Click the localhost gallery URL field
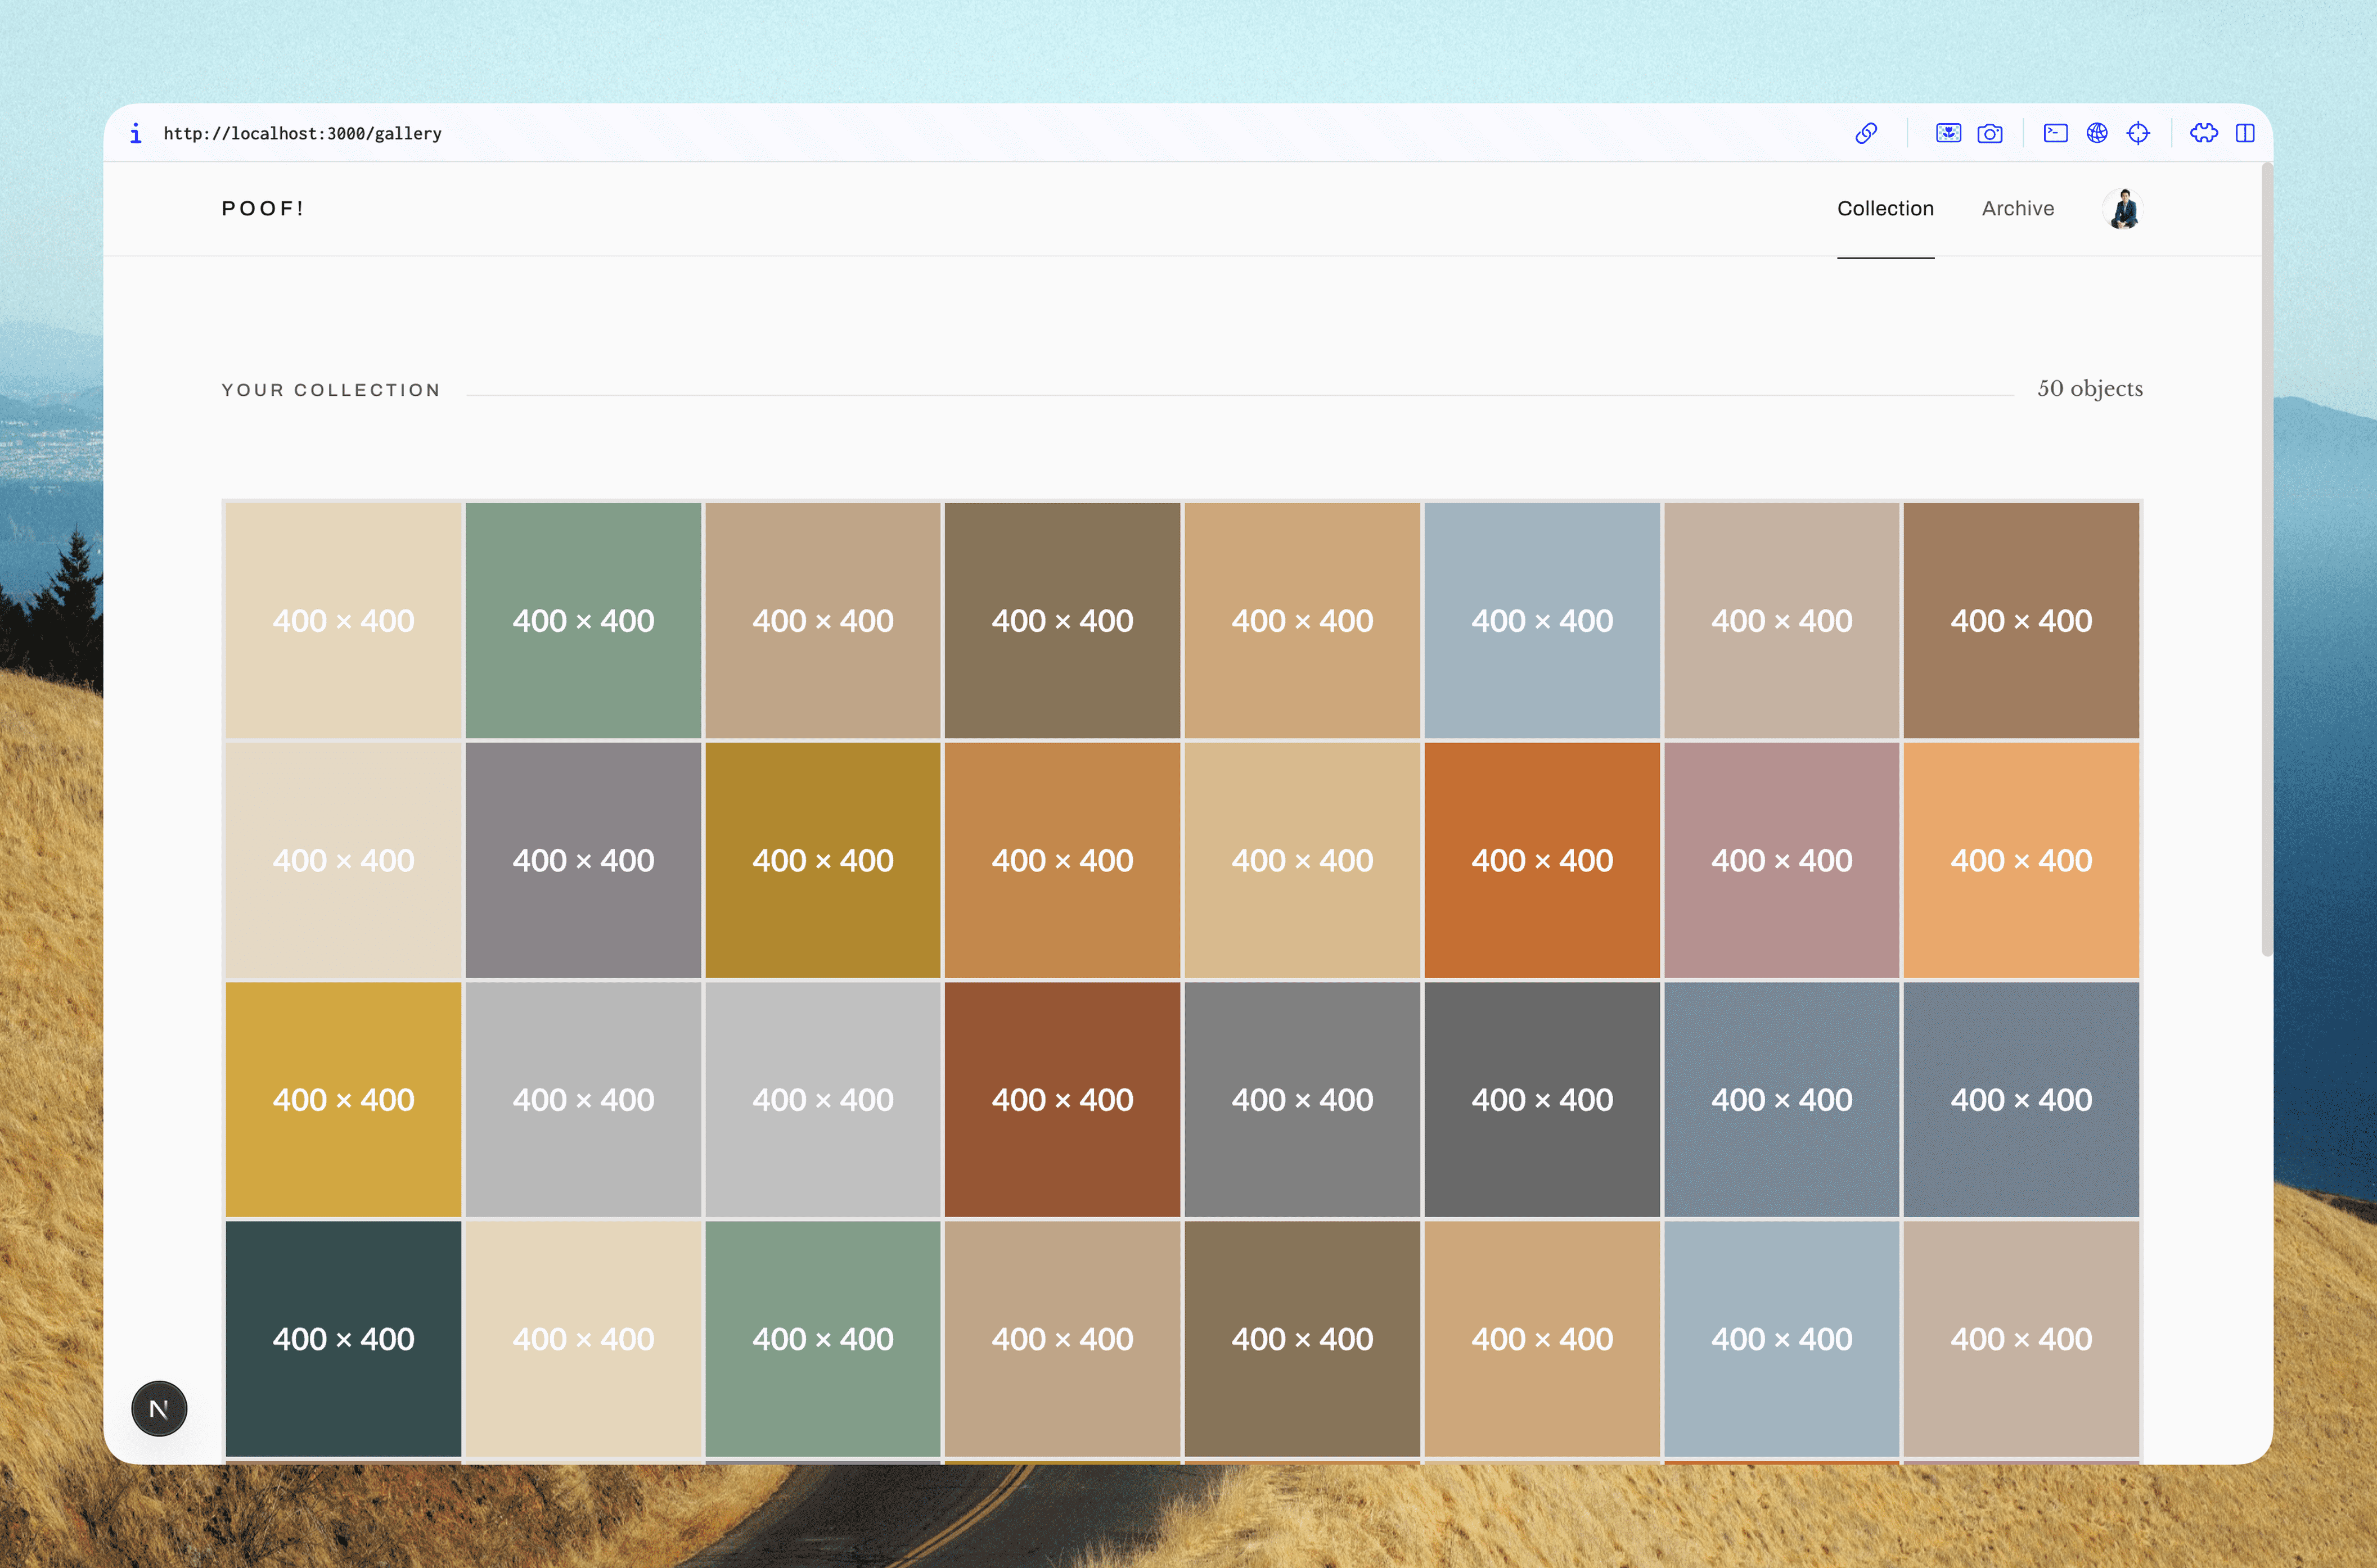The height and width of the screenshot is (1568, 2377). 302,133
